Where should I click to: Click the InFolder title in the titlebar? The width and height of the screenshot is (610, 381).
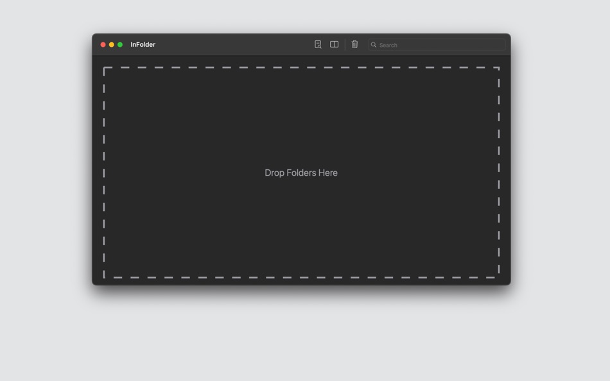pos(143,44)
